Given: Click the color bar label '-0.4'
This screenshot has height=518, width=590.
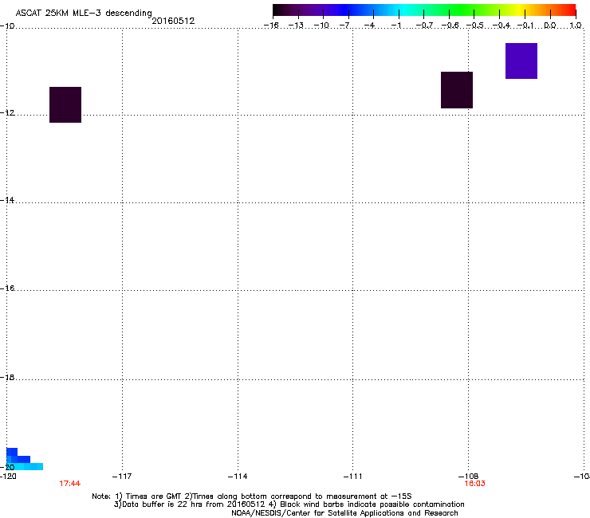Looking at the screenshot, I should pyautogui.click(x=501, y=26).
